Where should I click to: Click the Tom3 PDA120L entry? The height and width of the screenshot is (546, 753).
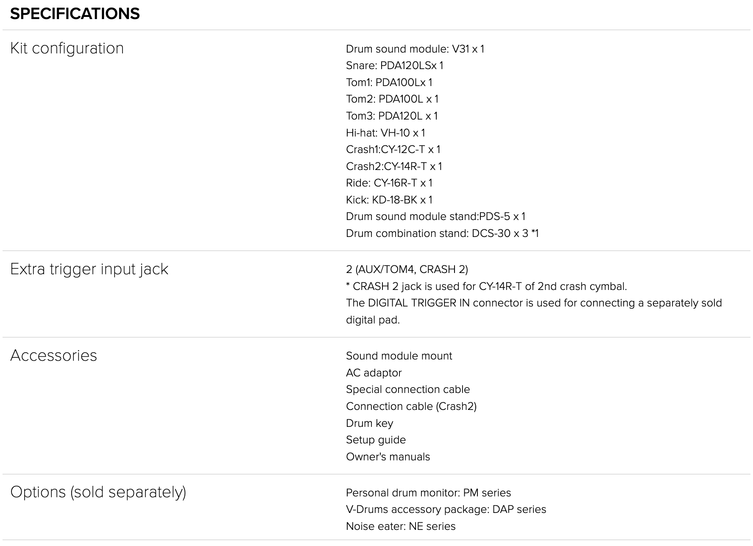391,116
